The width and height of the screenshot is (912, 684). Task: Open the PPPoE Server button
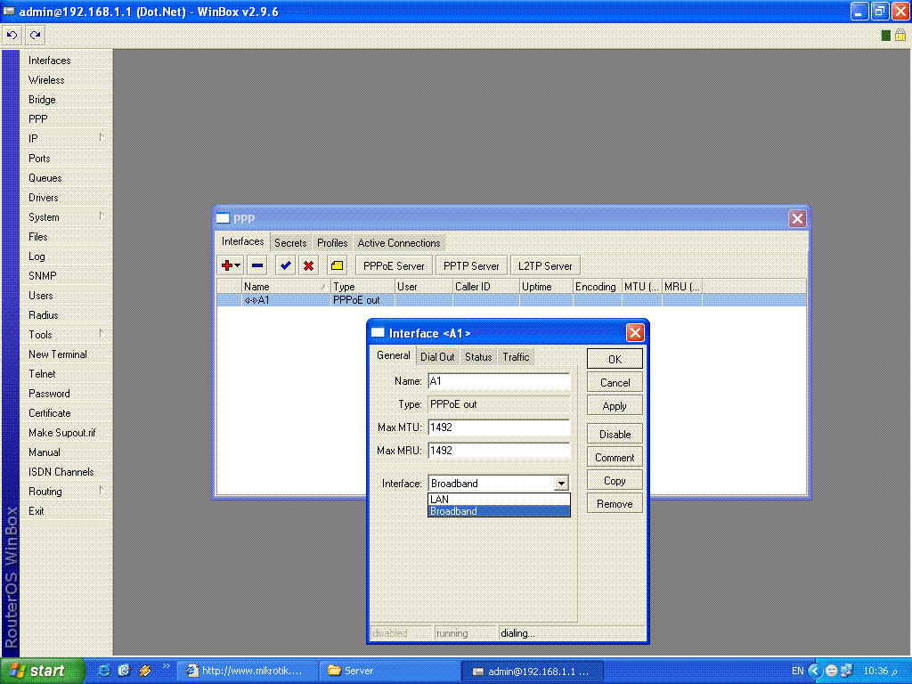394,265
